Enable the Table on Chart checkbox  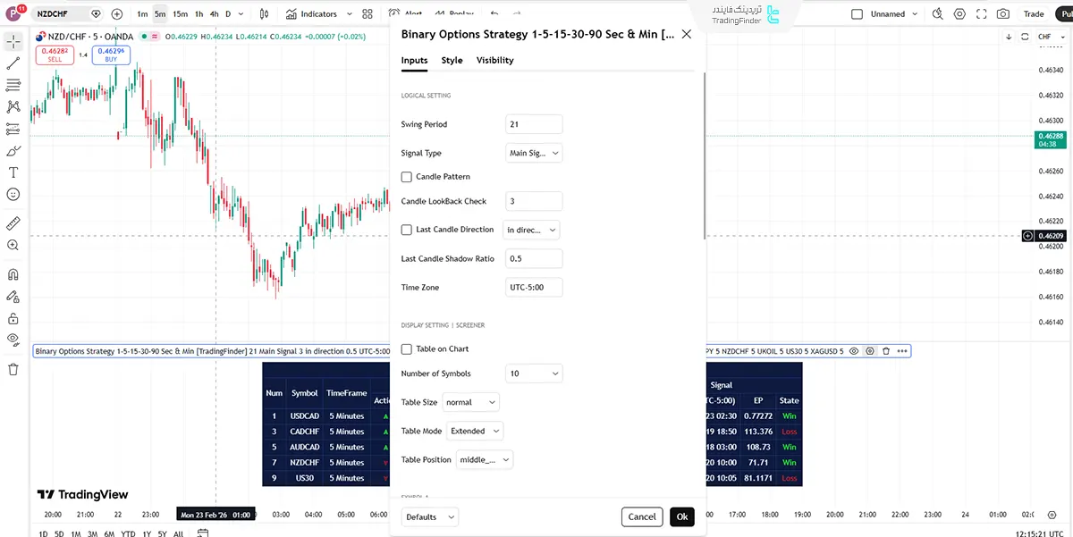pyautogui.click(x=407, y=349)
